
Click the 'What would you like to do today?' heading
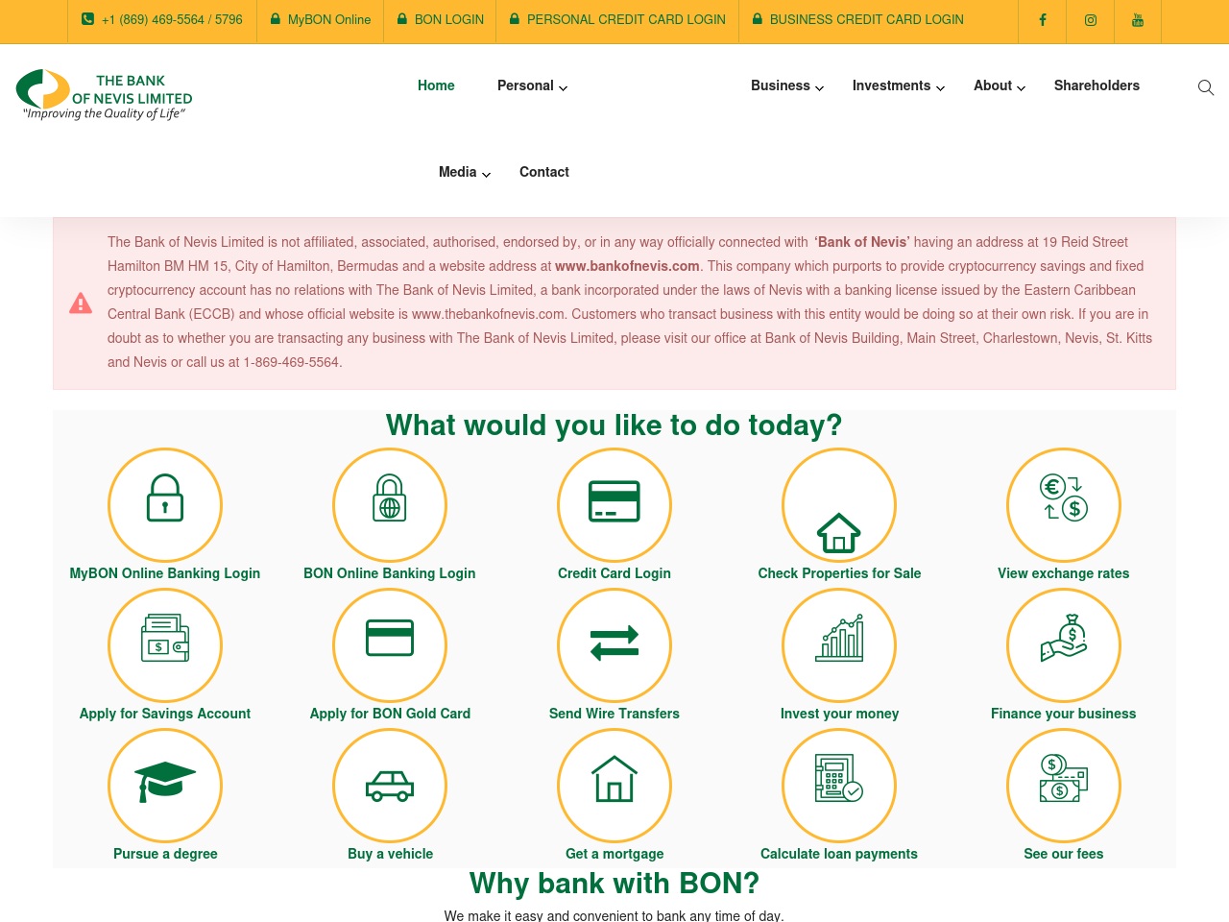click(614, 425)
